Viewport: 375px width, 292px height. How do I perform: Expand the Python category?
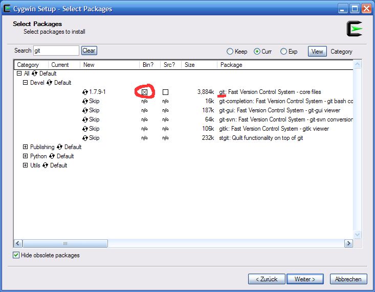pyautogui.click(x=25, y=156)
